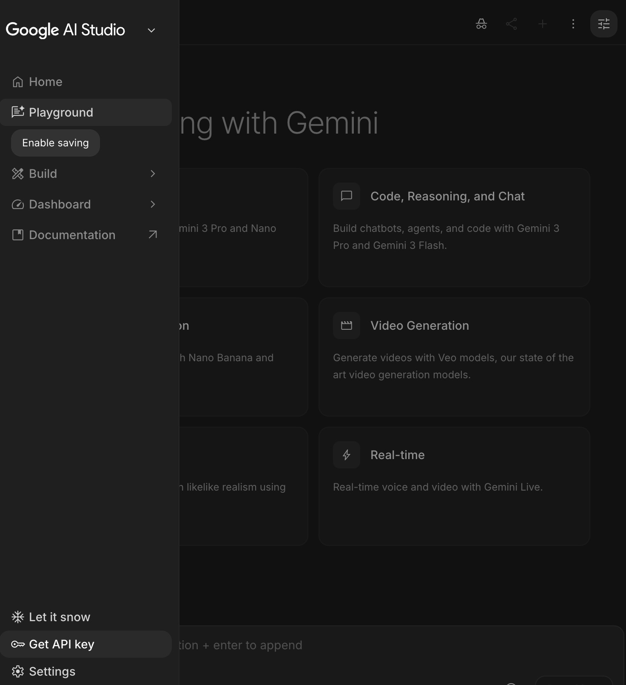Toggle the run settings panel icon
The width and height of the screenshot is (626, 685).
[603, 24]
